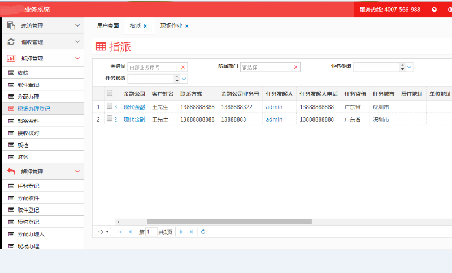Click the icon beside 取件登记 under 抵押管理
452x273 pixels.
click(x=11, y=85)
